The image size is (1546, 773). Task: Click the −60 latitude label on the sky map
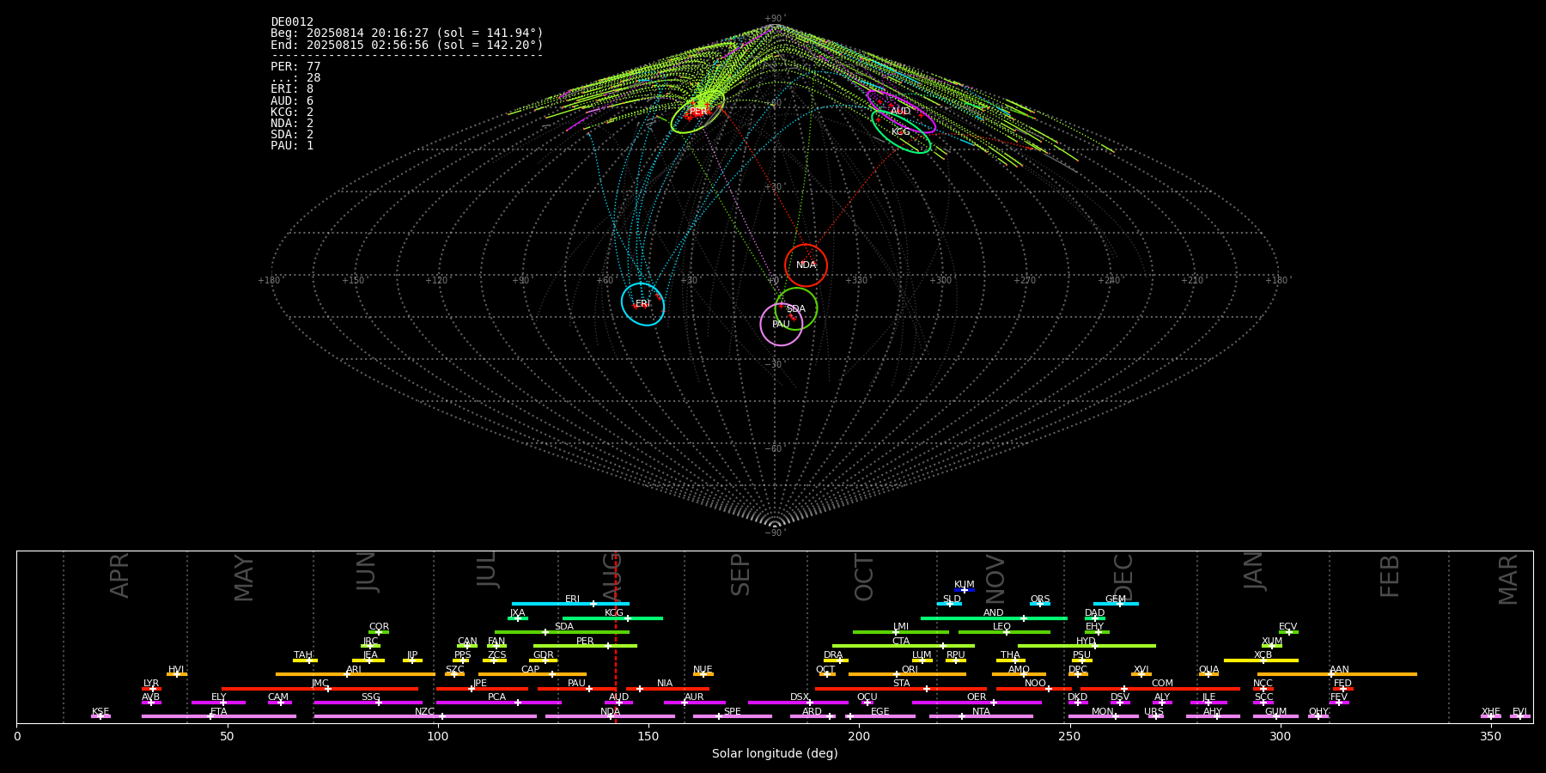click(x=774, y=449)
